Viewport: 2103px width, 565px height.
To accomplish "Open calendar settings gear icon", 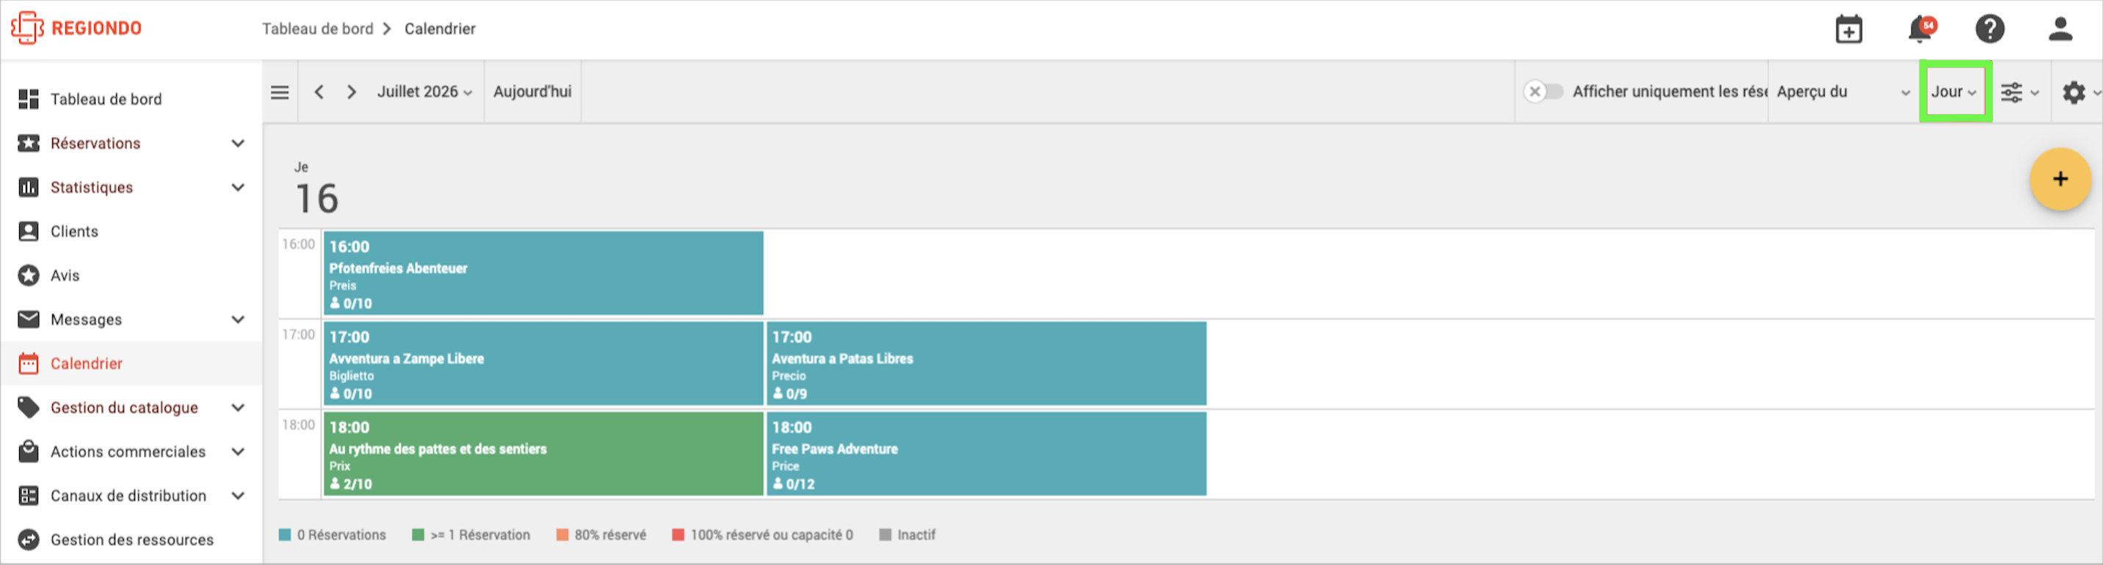I will tap(2080, 92).
